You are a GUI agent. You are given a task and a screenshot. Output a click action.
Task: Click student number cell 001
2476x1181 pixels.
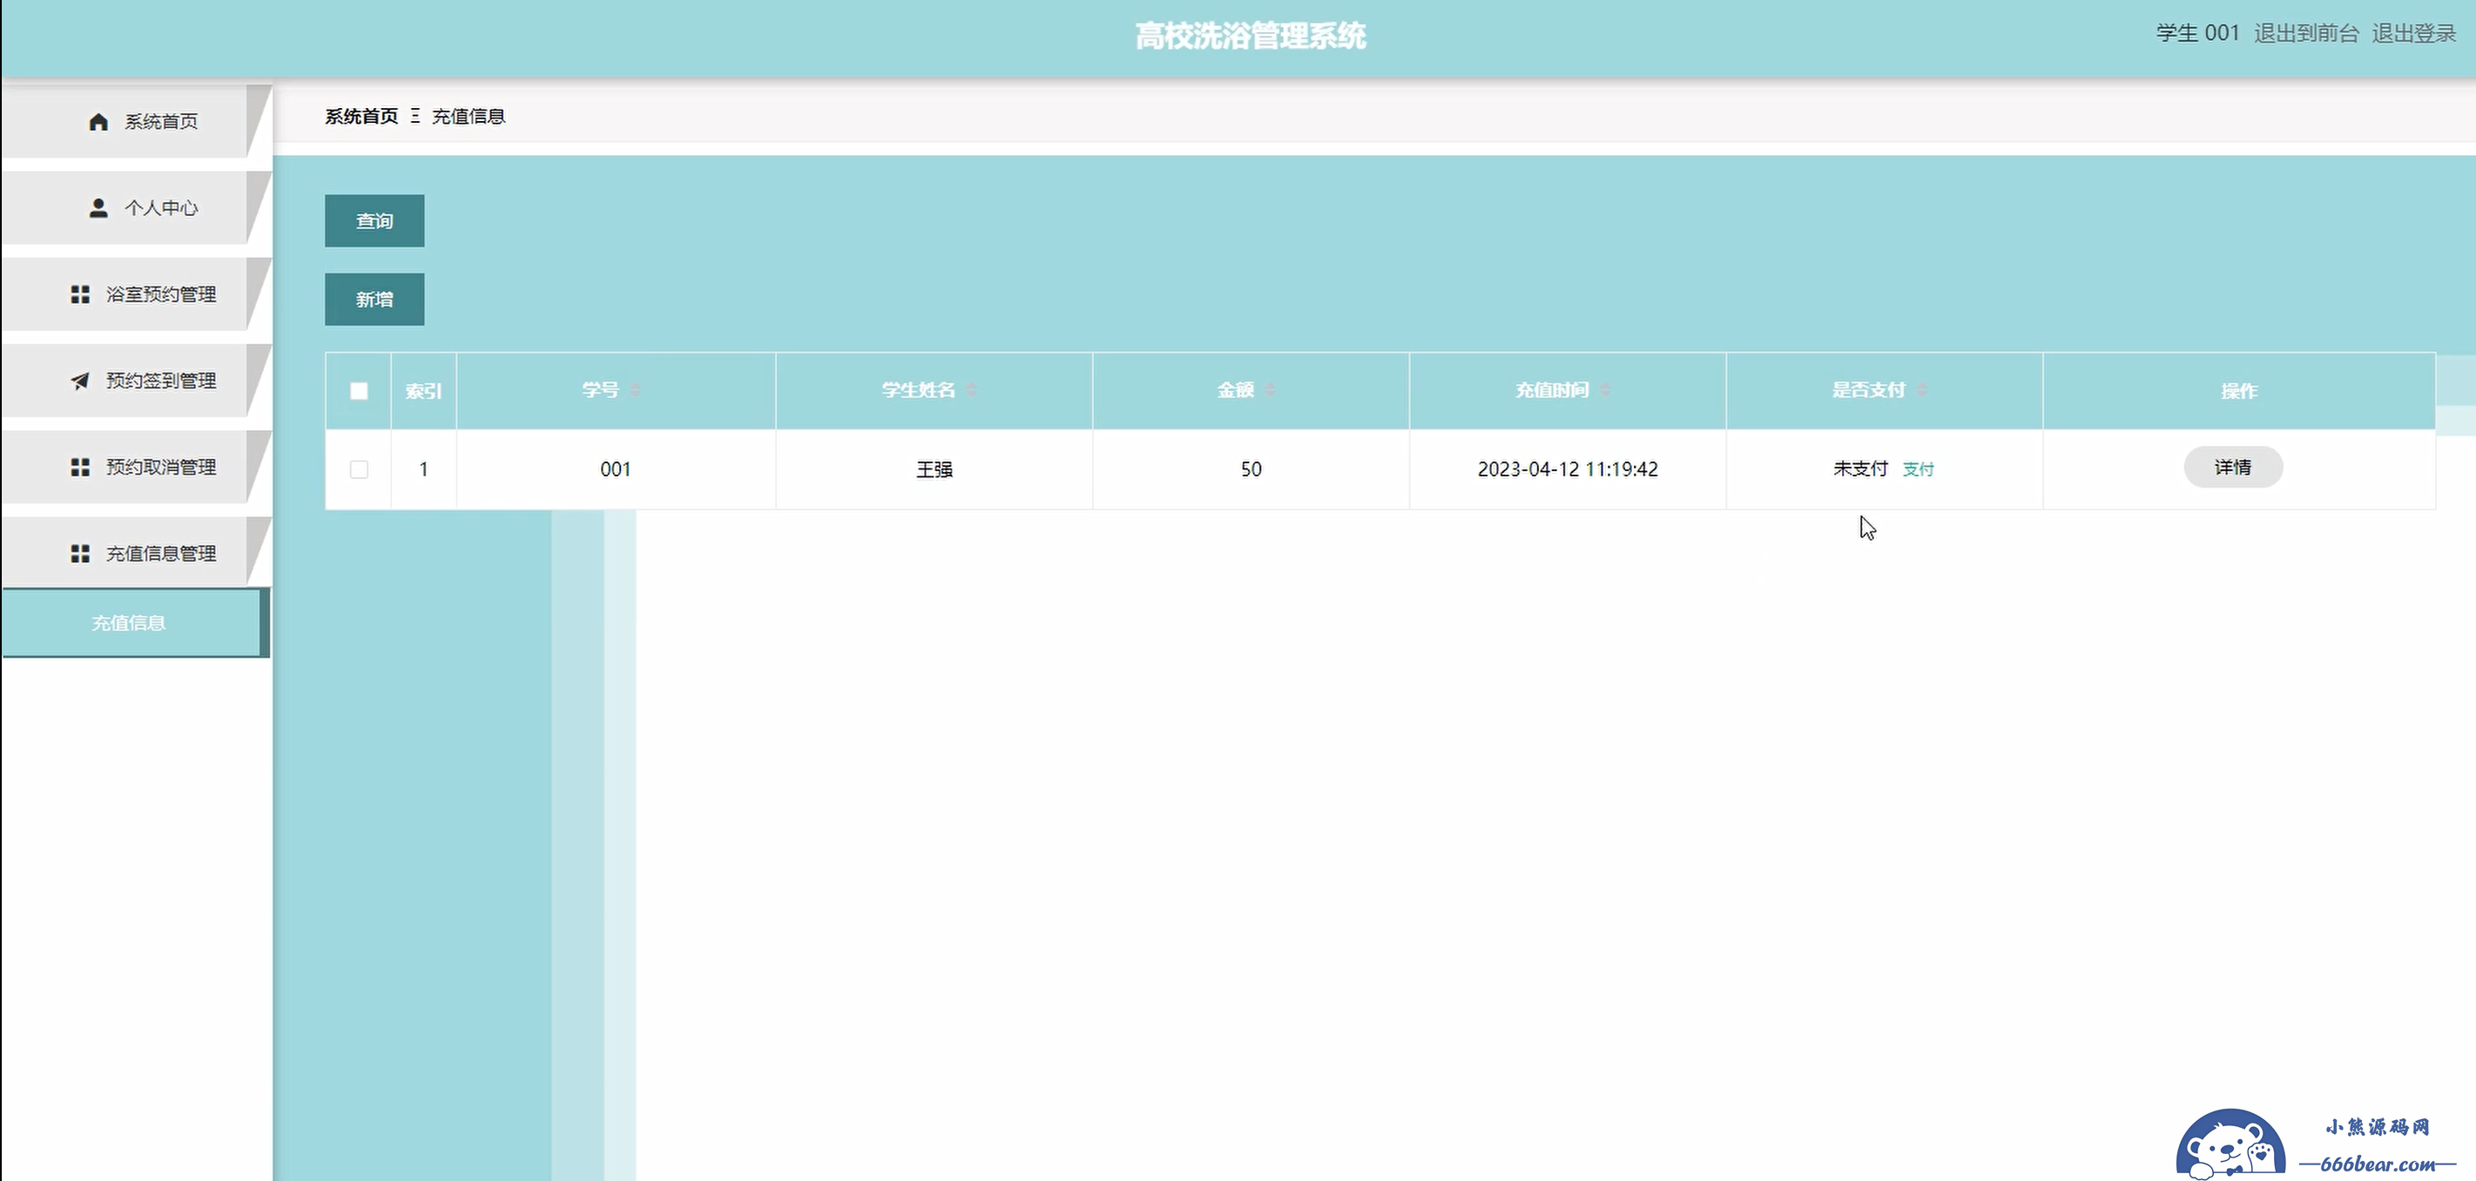click(x=615, y=469)
